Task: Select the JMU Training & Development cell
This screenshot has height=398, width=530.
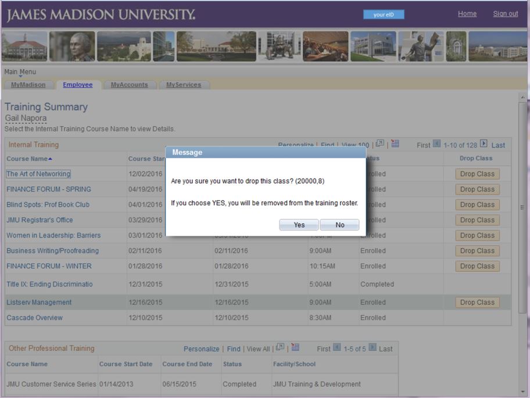Action: click(317, 384)
